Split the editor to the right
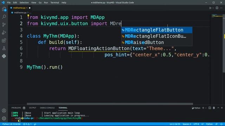Screen dimensions: 225x126 [x=217, y=8]
